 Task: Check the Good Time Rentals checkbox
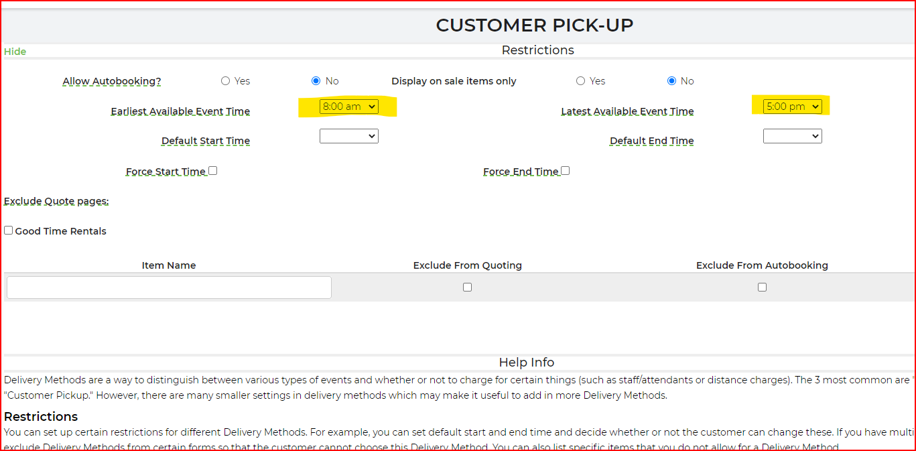9,231
